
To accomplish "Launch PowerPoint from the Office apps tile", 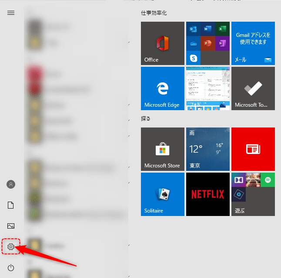I will (208, 43).
